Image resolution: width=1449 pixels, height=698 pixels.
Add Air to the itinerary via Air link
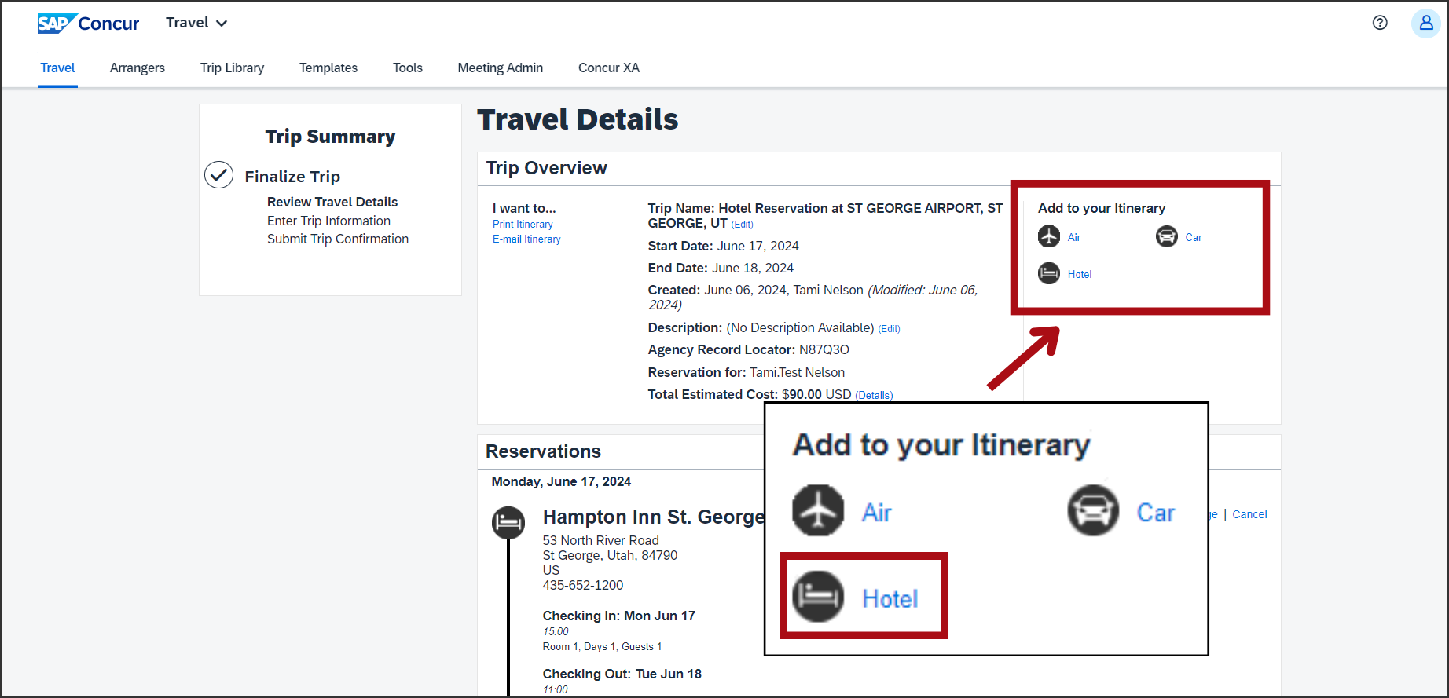click(1074, 237)
